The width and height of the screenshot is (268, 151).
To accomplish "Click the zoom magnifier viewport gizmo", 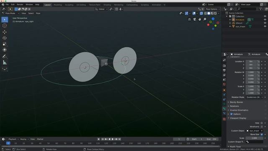I will pyautogui.click(x=205, y=19).
